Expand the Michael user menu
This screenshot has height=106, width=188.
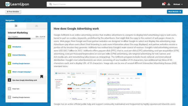tap(178, 4)
